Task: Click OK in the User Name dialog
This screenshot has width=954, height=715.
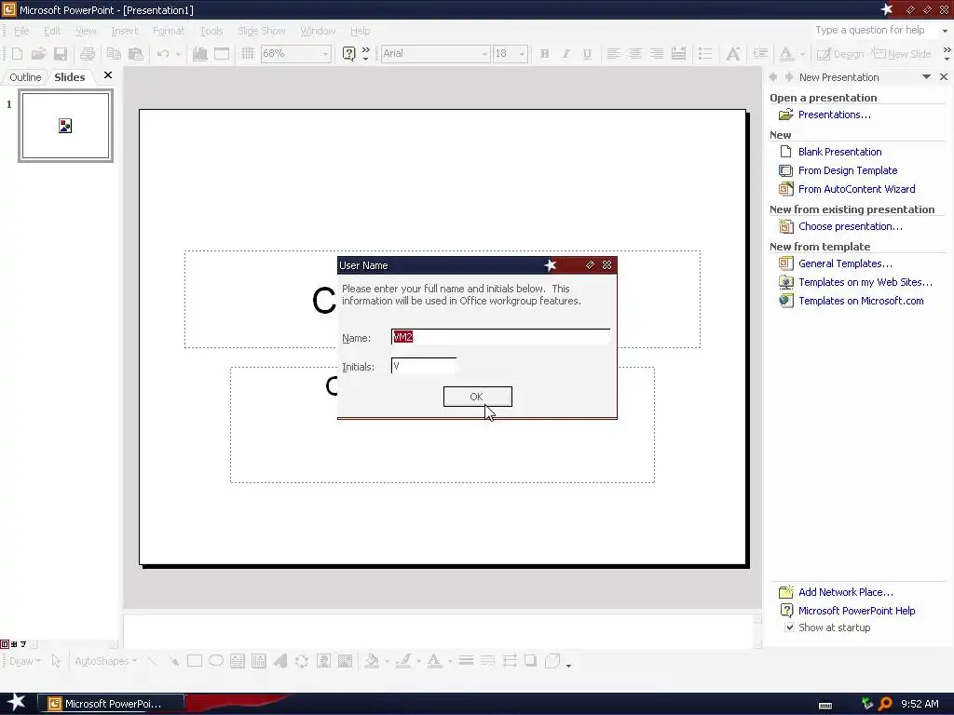Action: 478,397
